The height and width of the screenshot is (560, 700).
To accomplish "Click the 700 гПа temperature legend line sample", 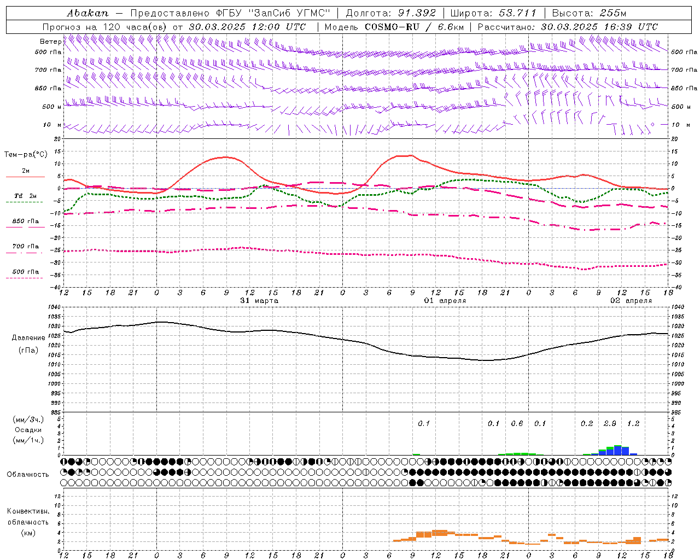I will [25, 253].
